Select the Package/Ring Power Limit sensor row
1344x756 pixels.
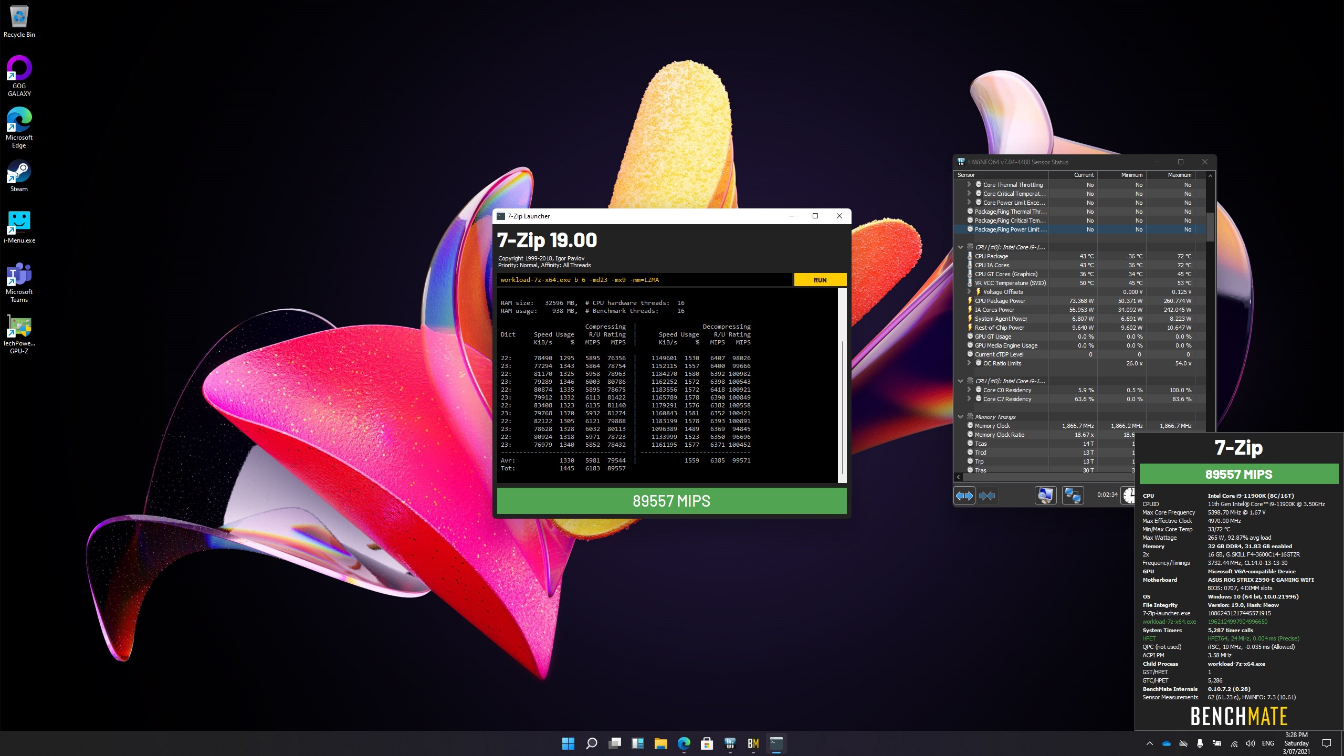(x=1079, y=229)
